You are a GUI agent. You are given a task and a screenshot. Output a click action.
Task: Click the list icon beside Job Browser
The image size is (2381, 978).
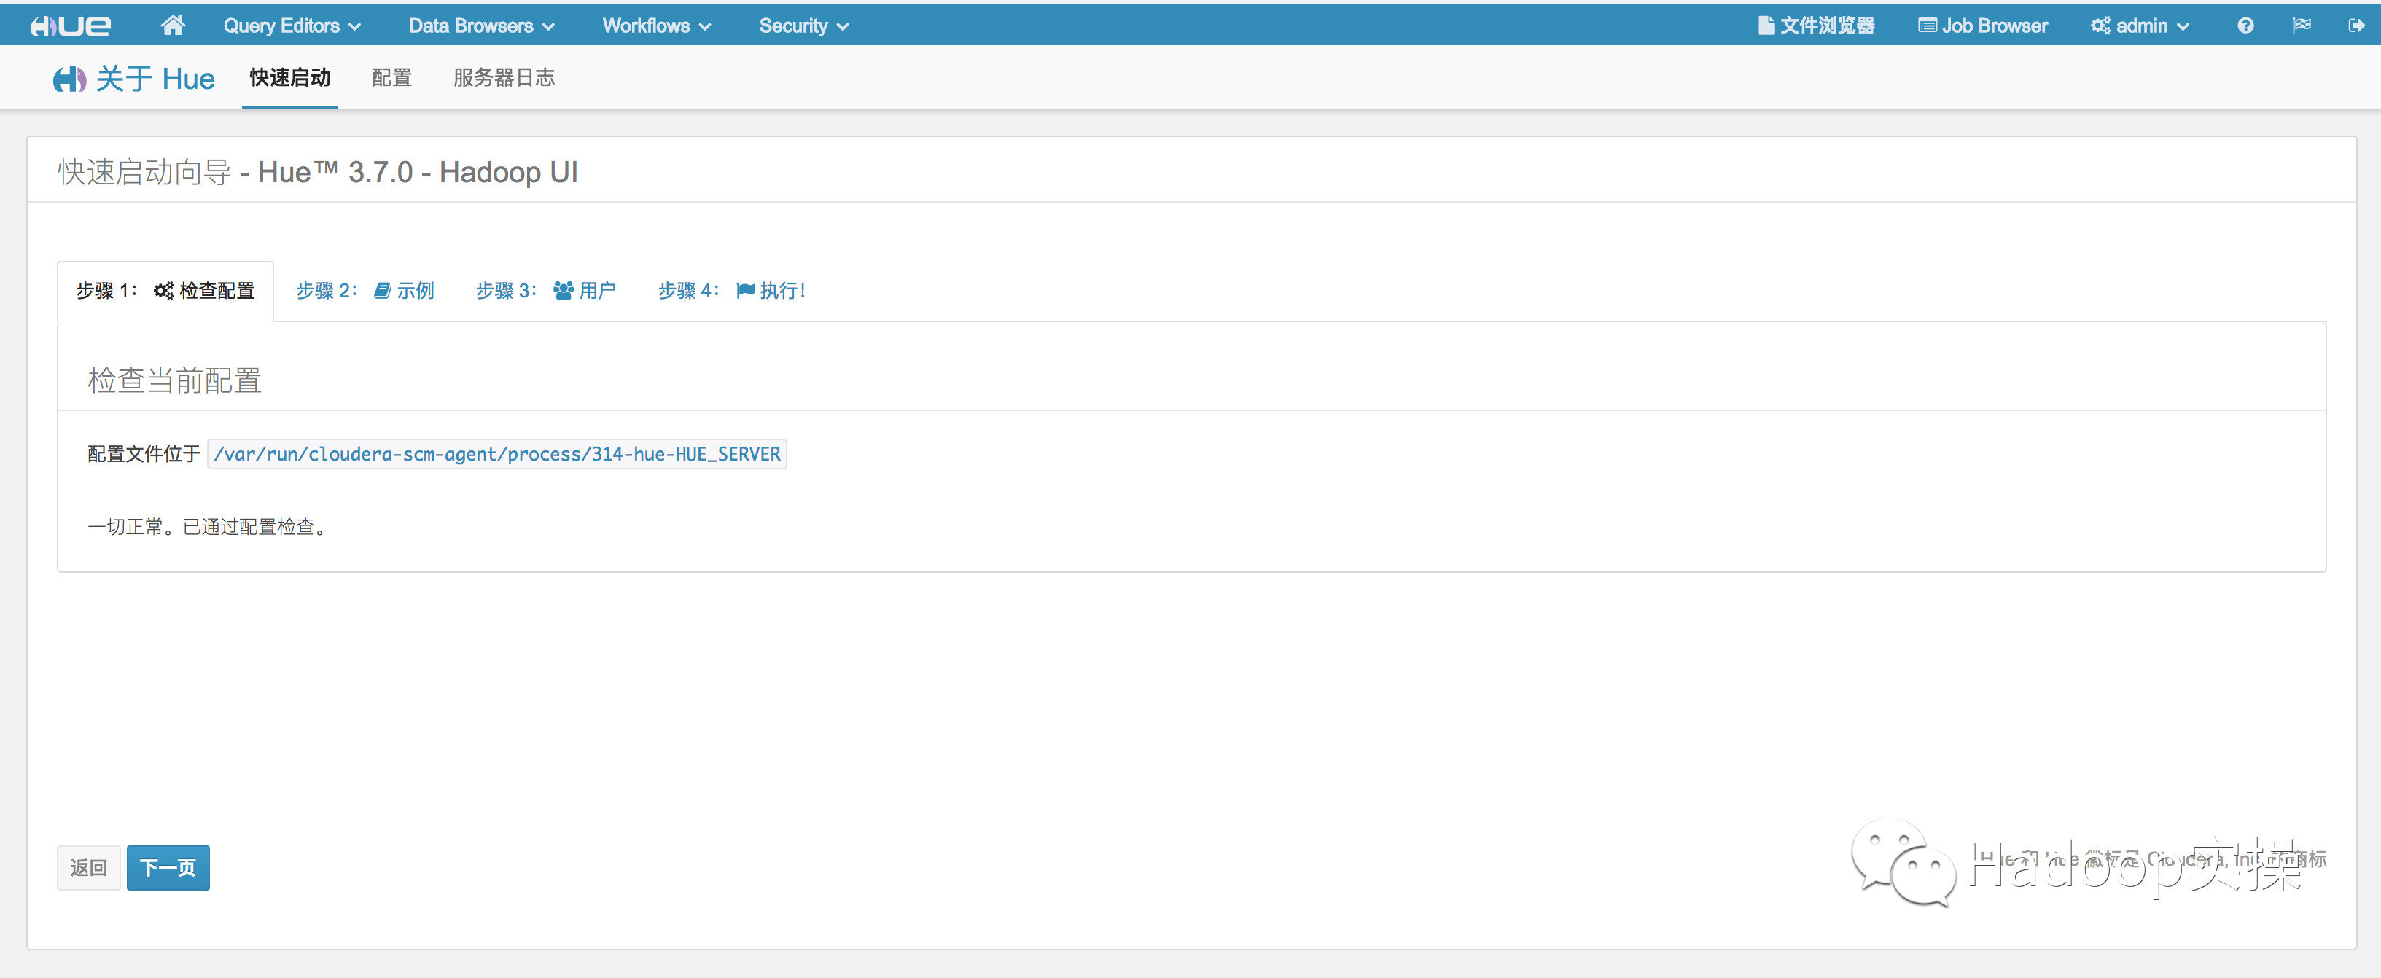(1927, 26)
